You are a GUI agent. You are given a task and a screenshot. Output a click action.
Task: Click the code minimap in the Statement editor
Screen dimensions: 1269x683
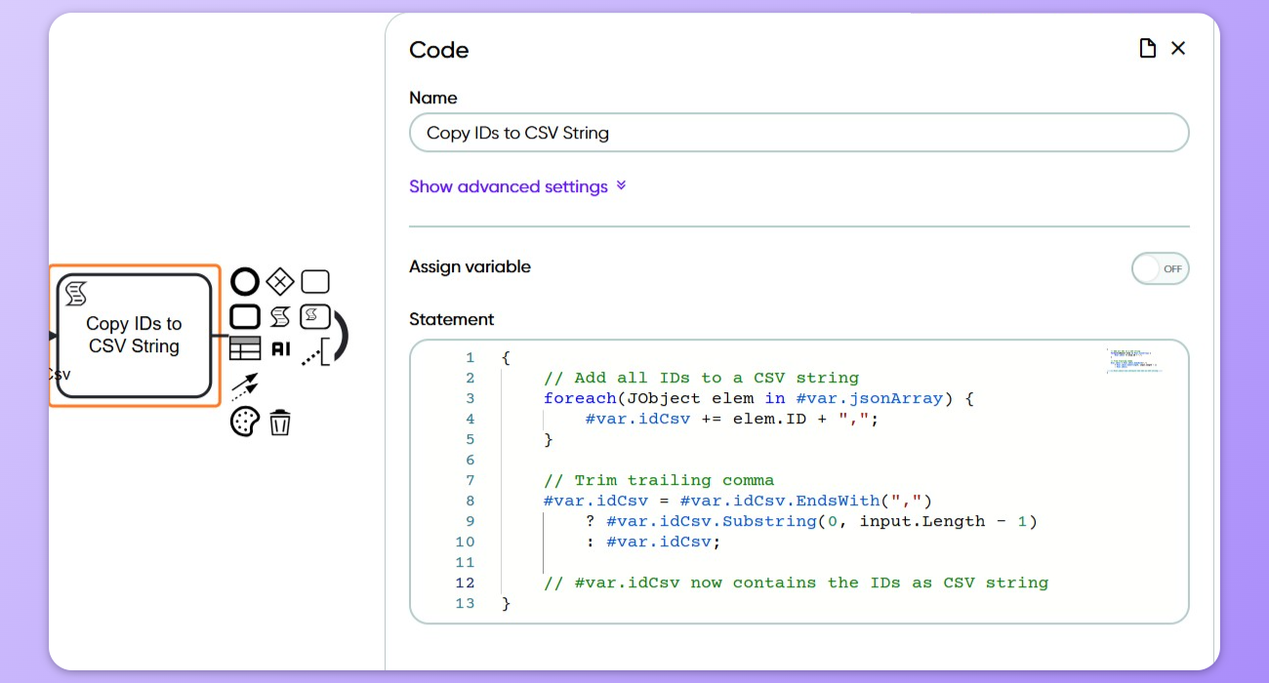pyautogui.click(x=1133, y=360)
